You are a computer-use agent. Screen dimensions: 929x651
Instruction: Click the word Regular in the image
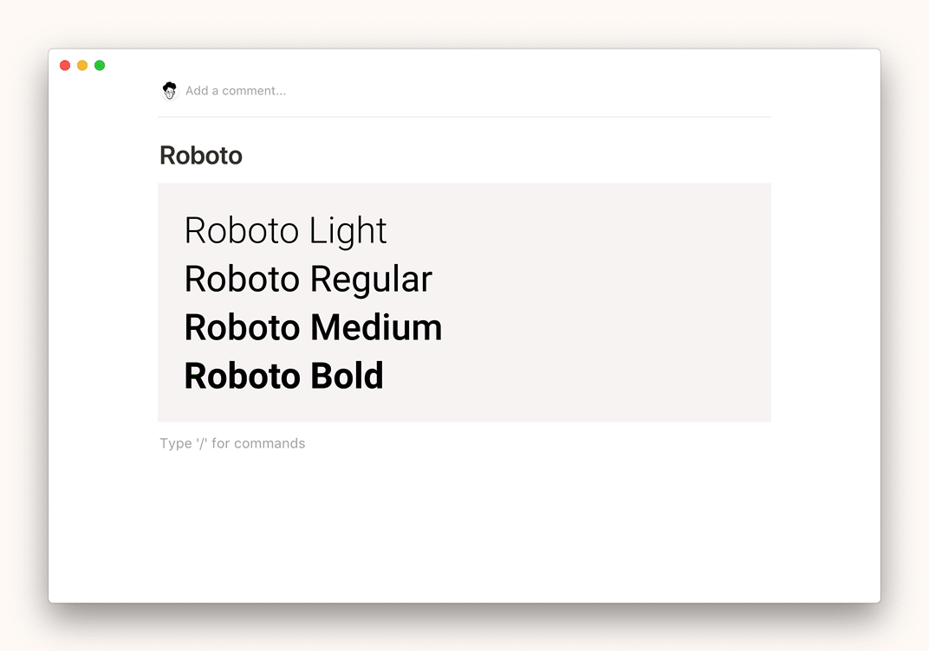coord(371,280)
